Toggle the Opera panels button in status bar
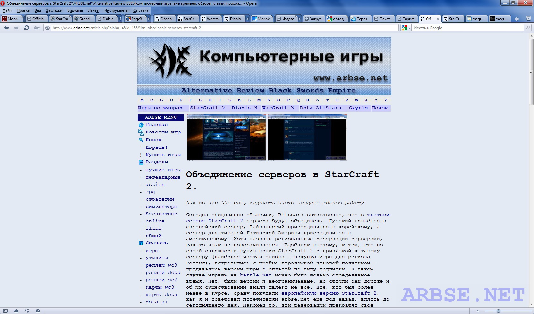Viewport: 534px width, 314px height. click(5, 311)
